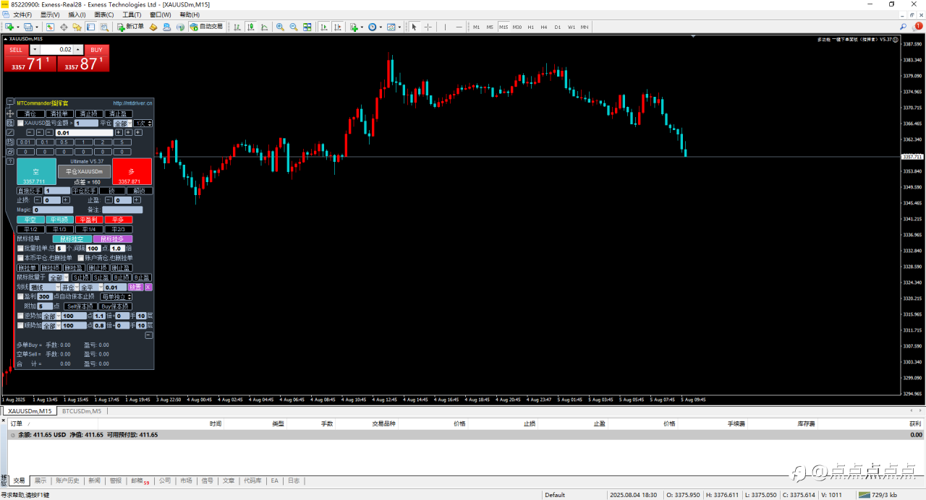Click the question mark help icon

pos(10,161)
